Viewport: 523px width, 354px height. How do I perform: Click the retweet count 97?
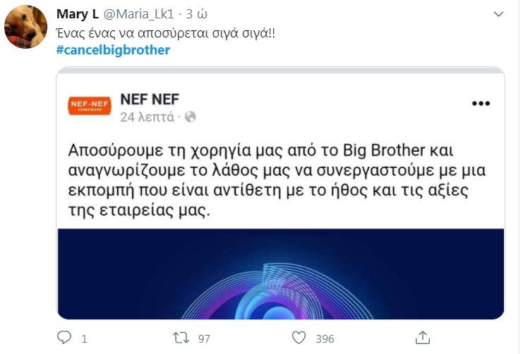204,338
